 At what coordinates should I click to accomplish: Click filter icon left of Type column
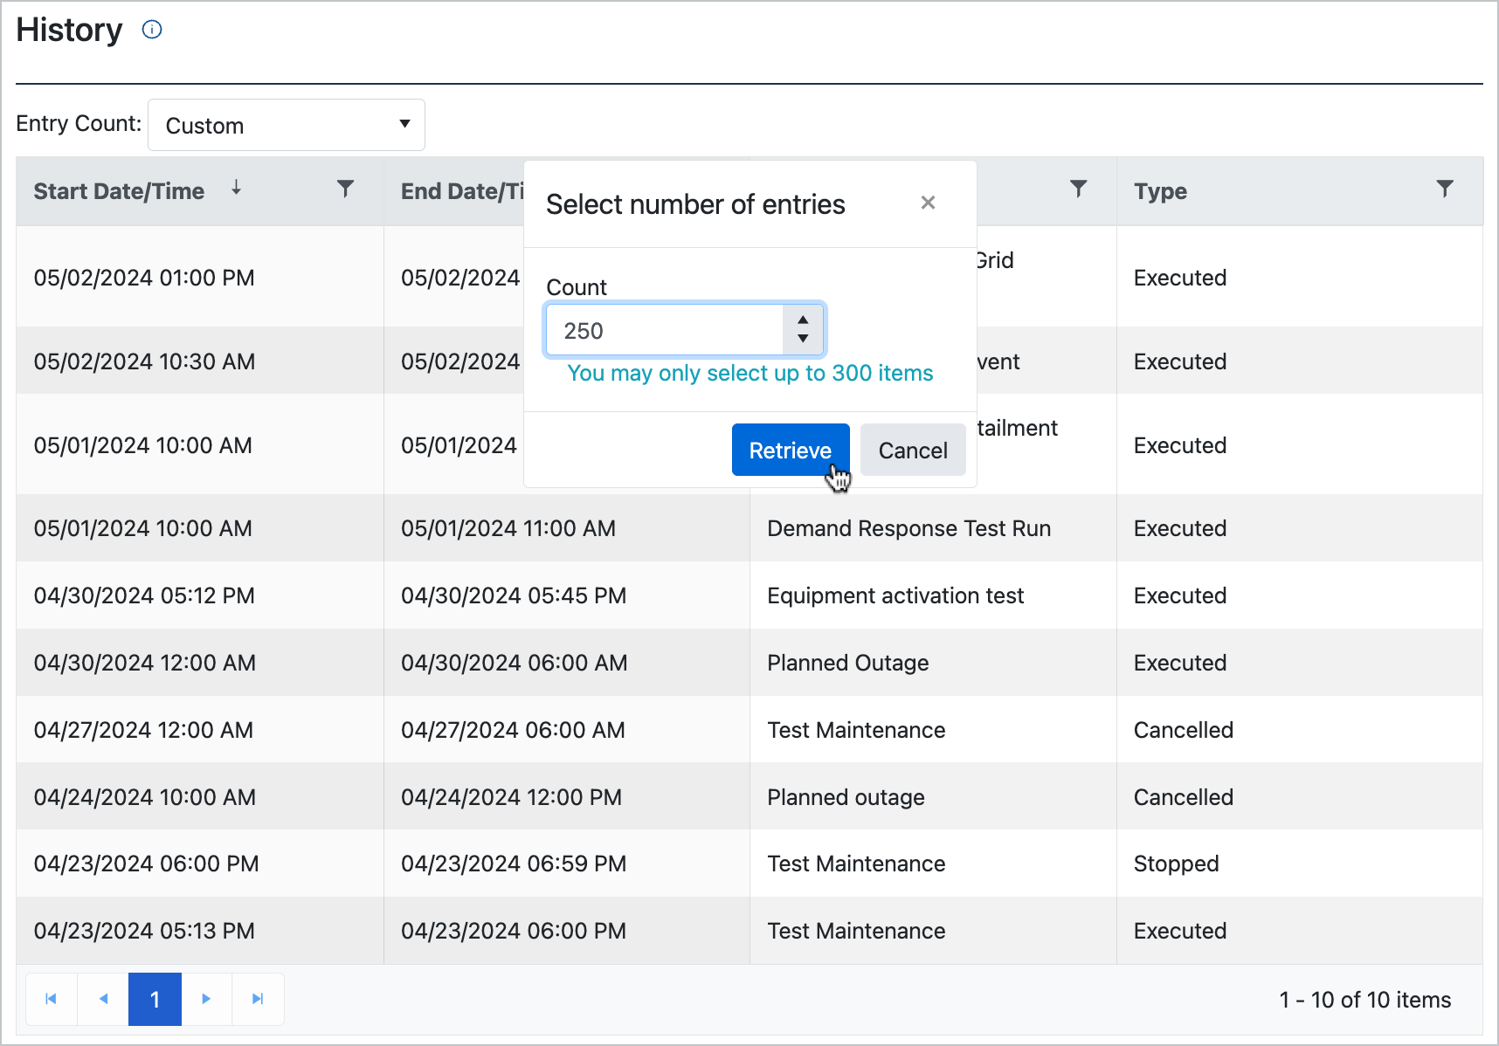point(1079,189)
